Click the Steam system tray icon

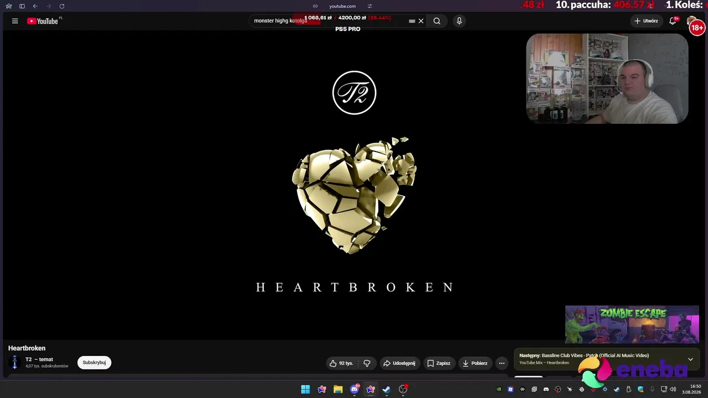tap(617, 389)
